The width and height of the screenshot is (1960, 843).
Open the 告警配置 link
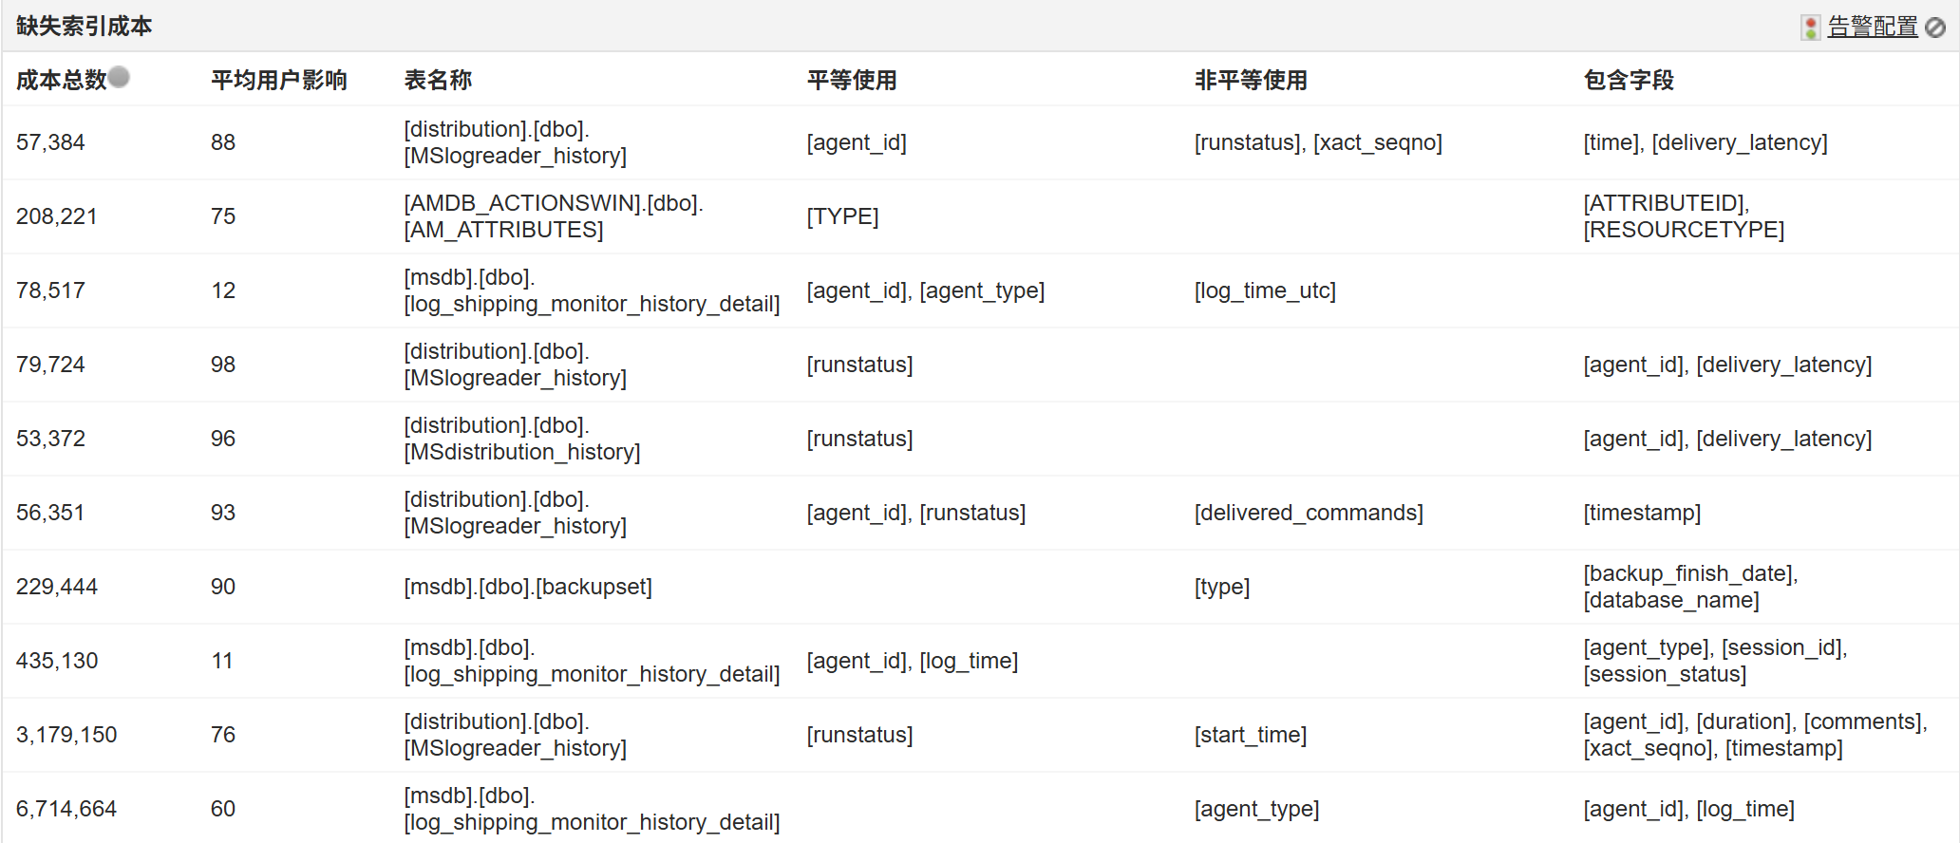point(1872,27)
